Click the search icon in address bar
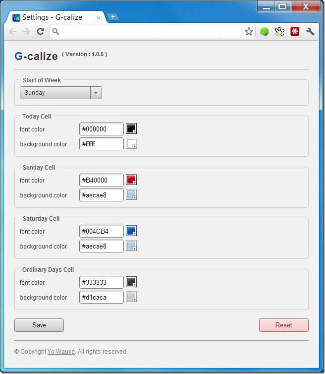This screenshot has height=374, width=325. coord(55,31)
